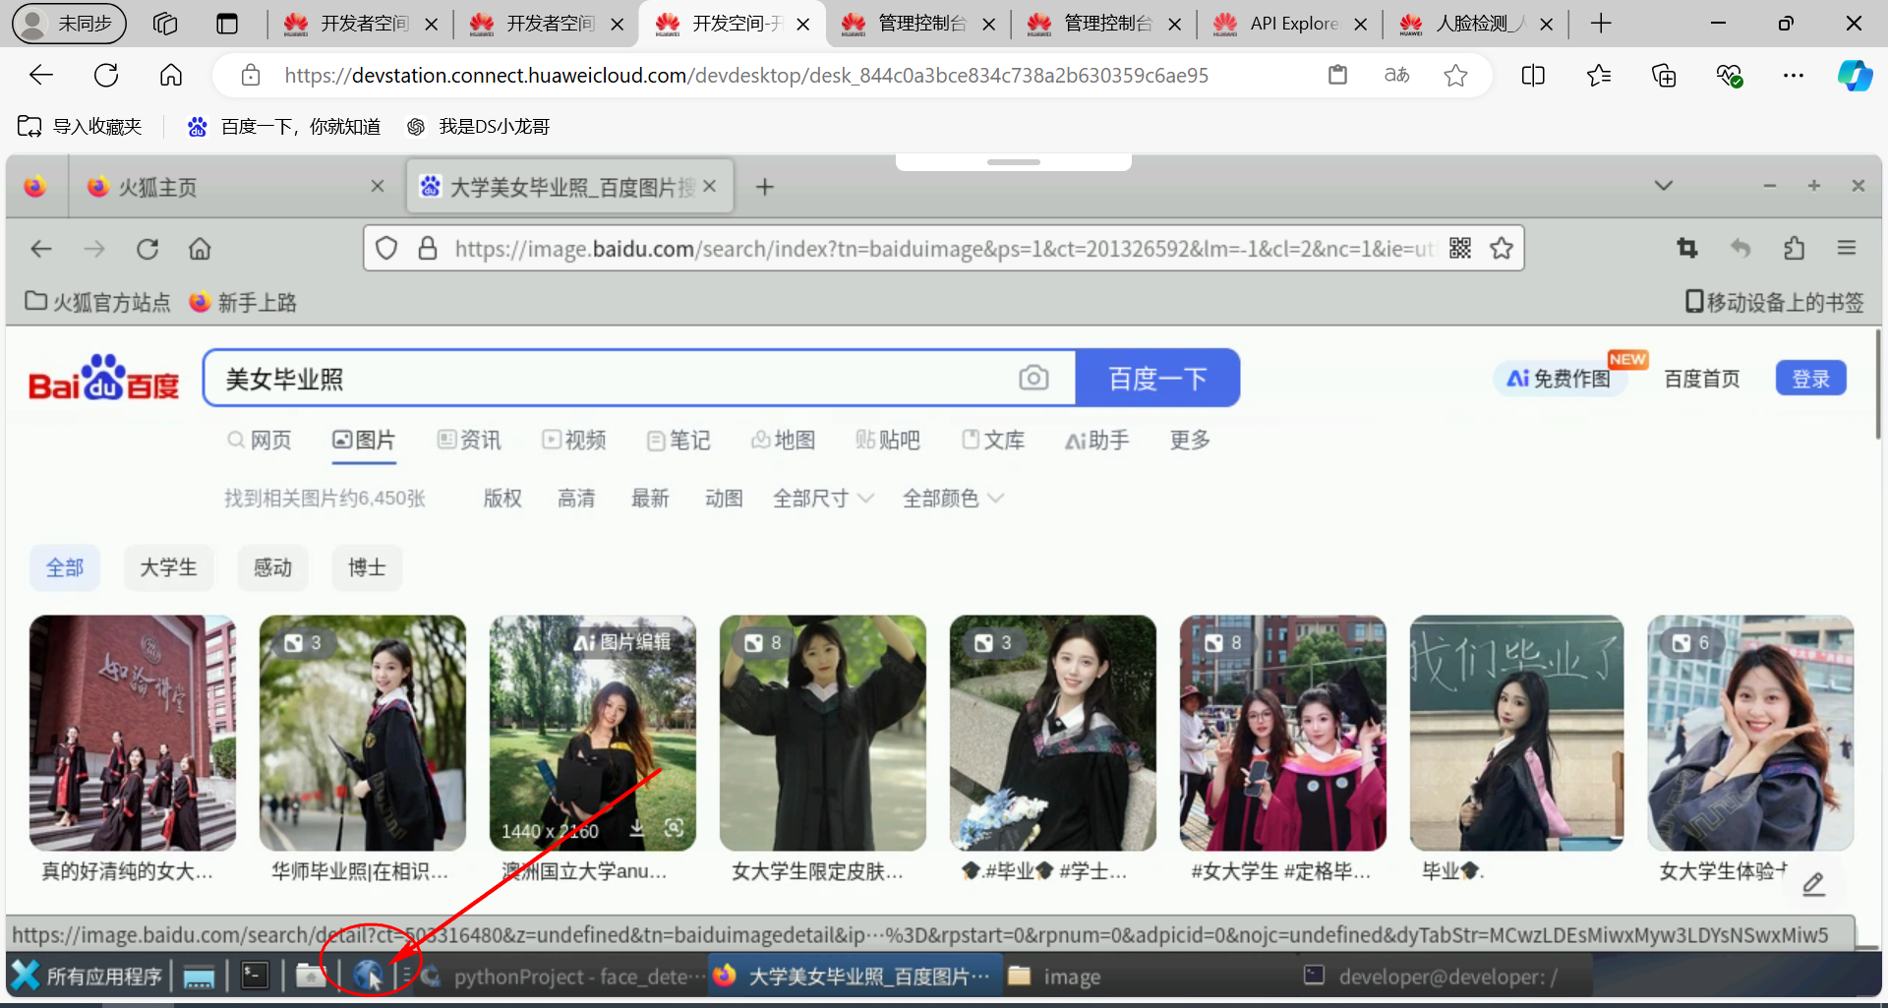Image resolution: width=1888 pixels, height=1008 pixels.
Task: Open the blackboard 毕业 graduation photo thumbnail
Action: (1516, 733)
